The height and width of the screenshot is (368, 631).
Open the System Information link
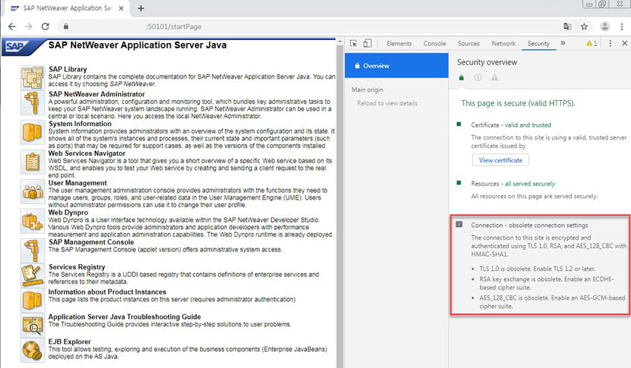point(80,124)
